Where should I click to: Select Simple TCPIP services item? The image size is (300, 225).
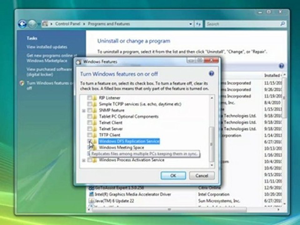coord(140,104)
